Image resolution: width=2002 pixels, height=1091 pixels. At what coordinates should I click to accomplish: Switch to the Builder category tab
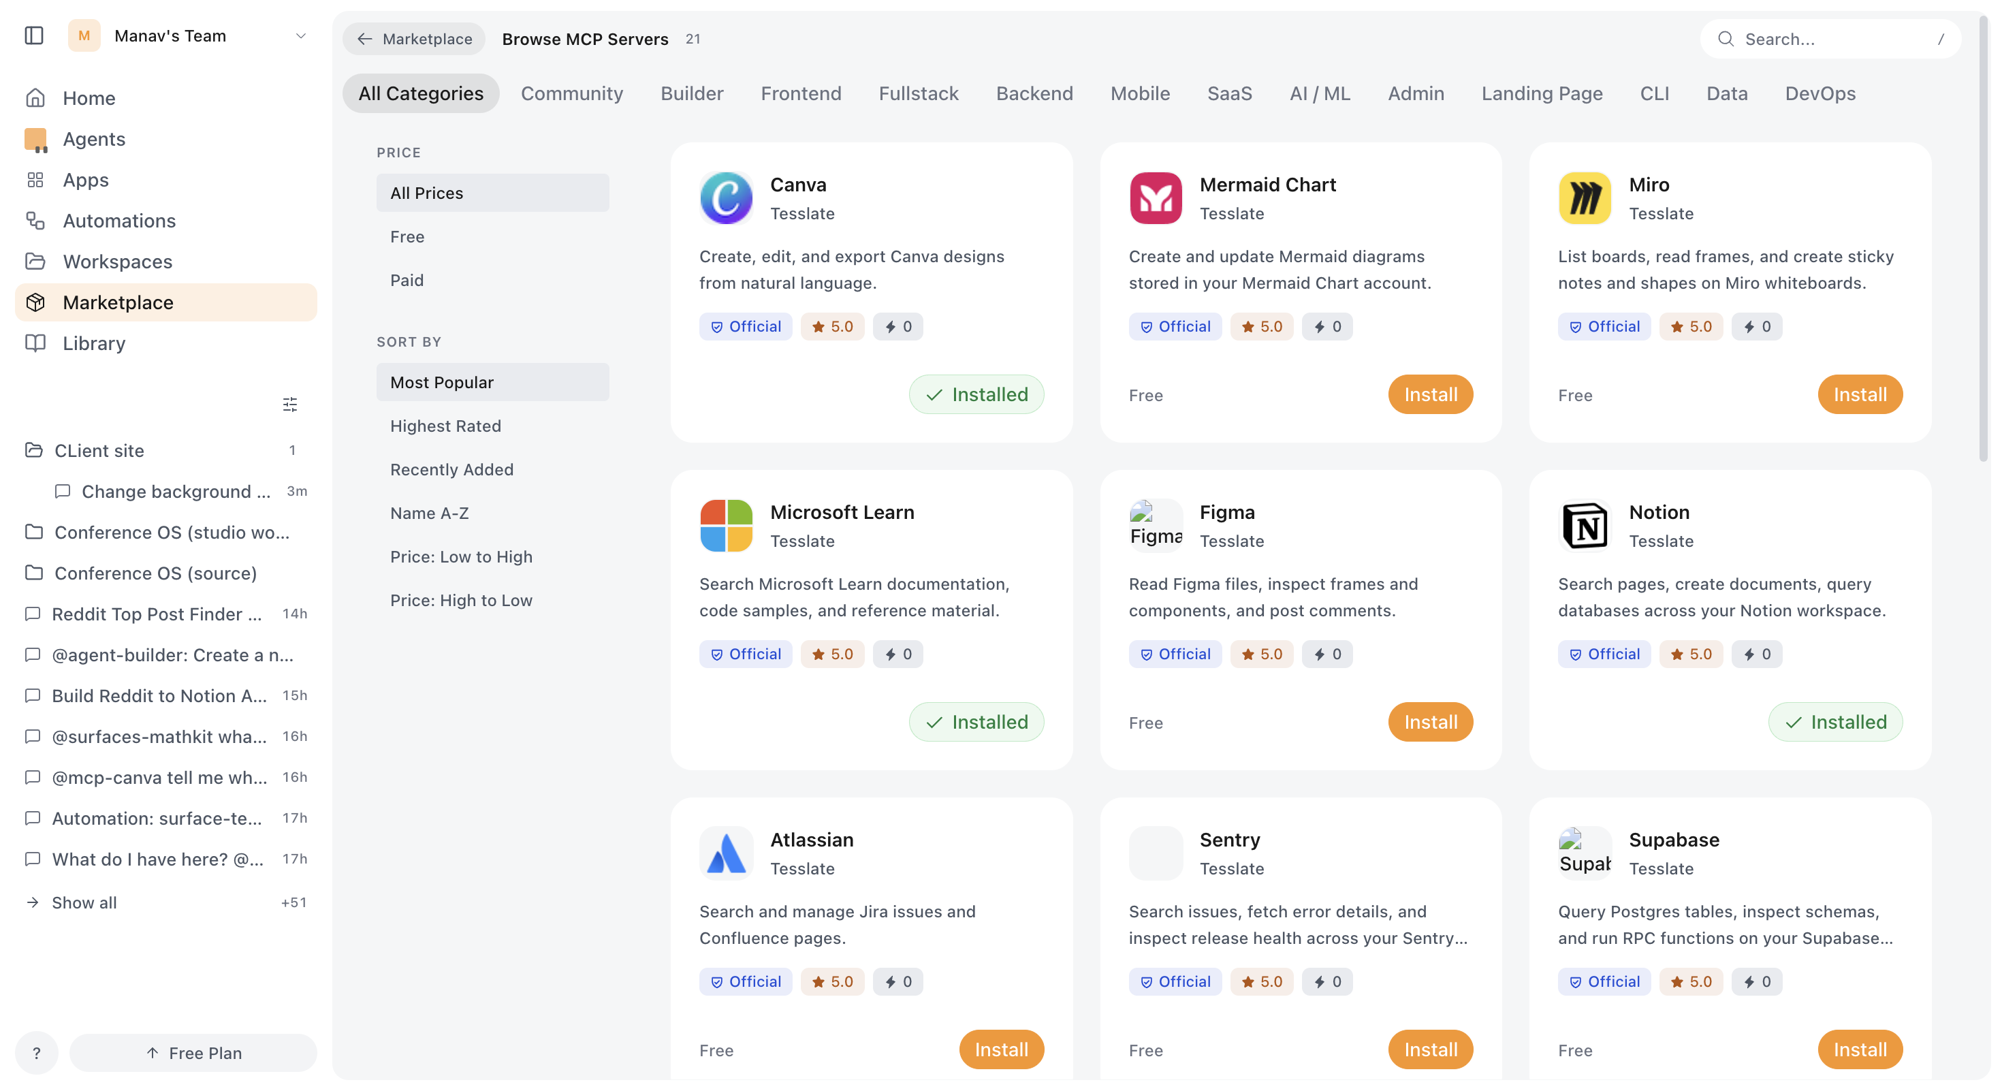point(692,93)
